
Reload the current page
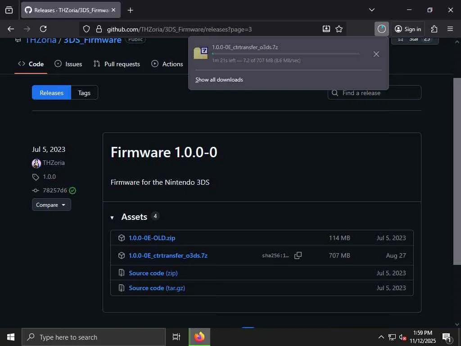click(x=43, y=29)
